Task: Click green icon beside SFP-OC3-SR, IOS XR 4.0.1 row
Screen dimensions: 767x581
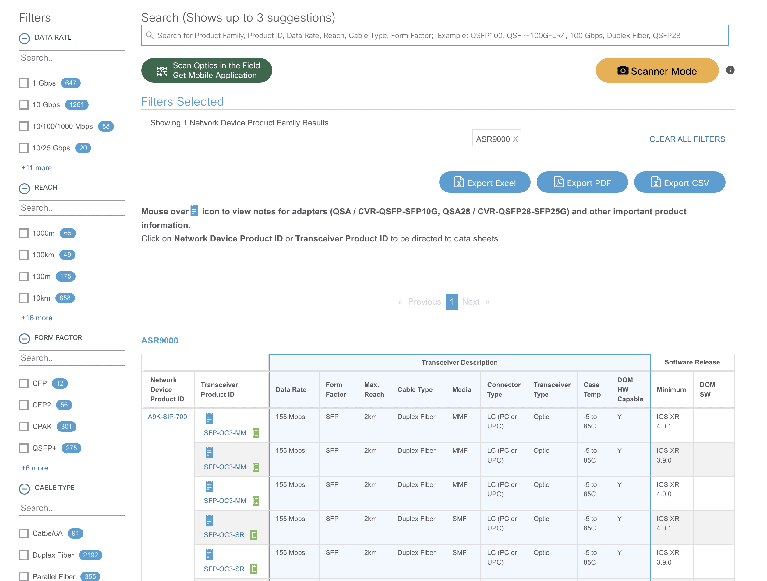Action: [x=254, y=535]
